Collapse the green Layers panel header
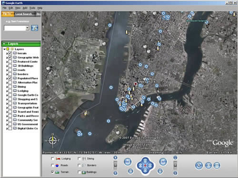This screenshot has height=178, width=238. [x=4, y=44]
